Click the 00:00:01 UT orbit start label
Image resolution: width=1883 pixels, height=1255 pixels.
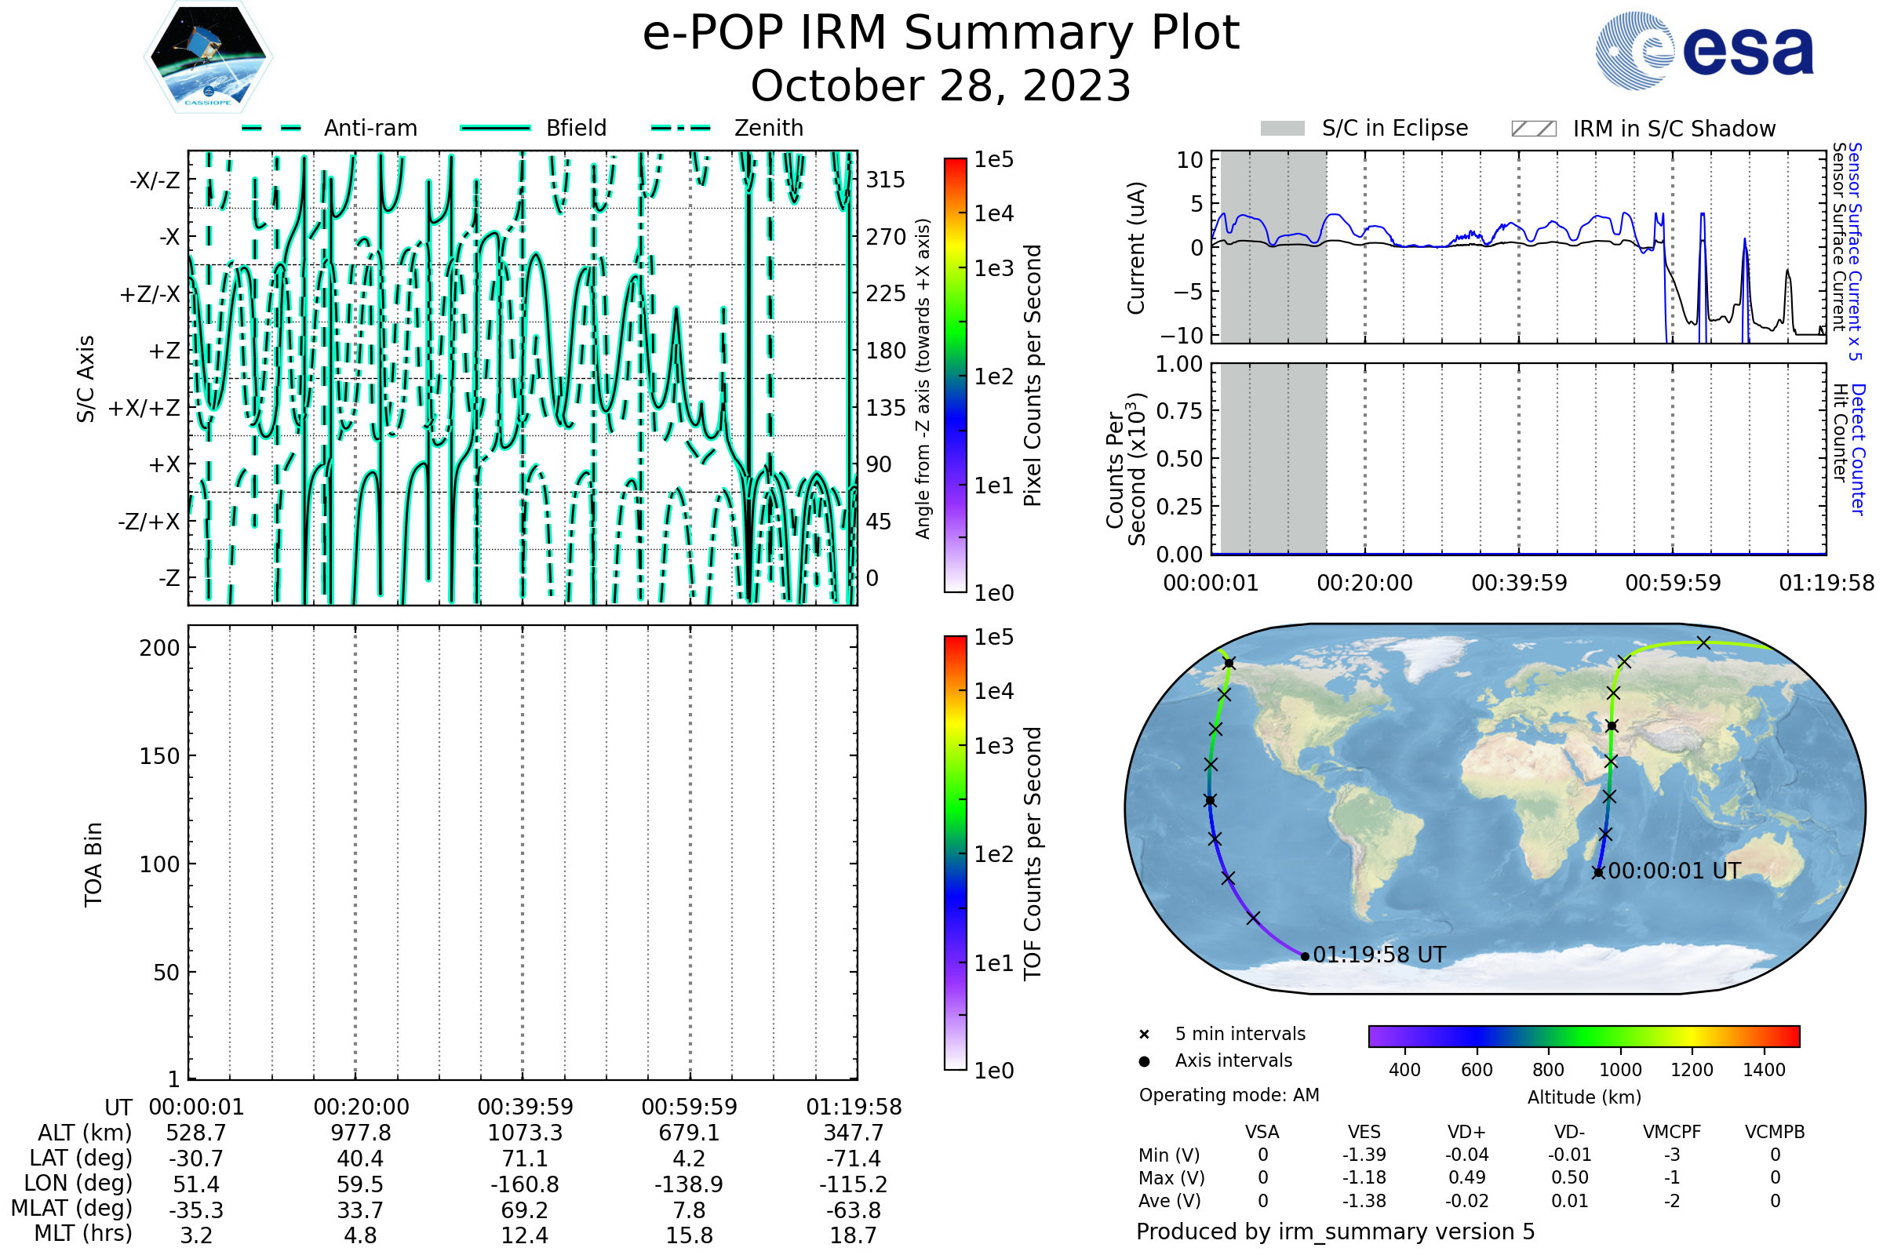(x=1675, y=871)
